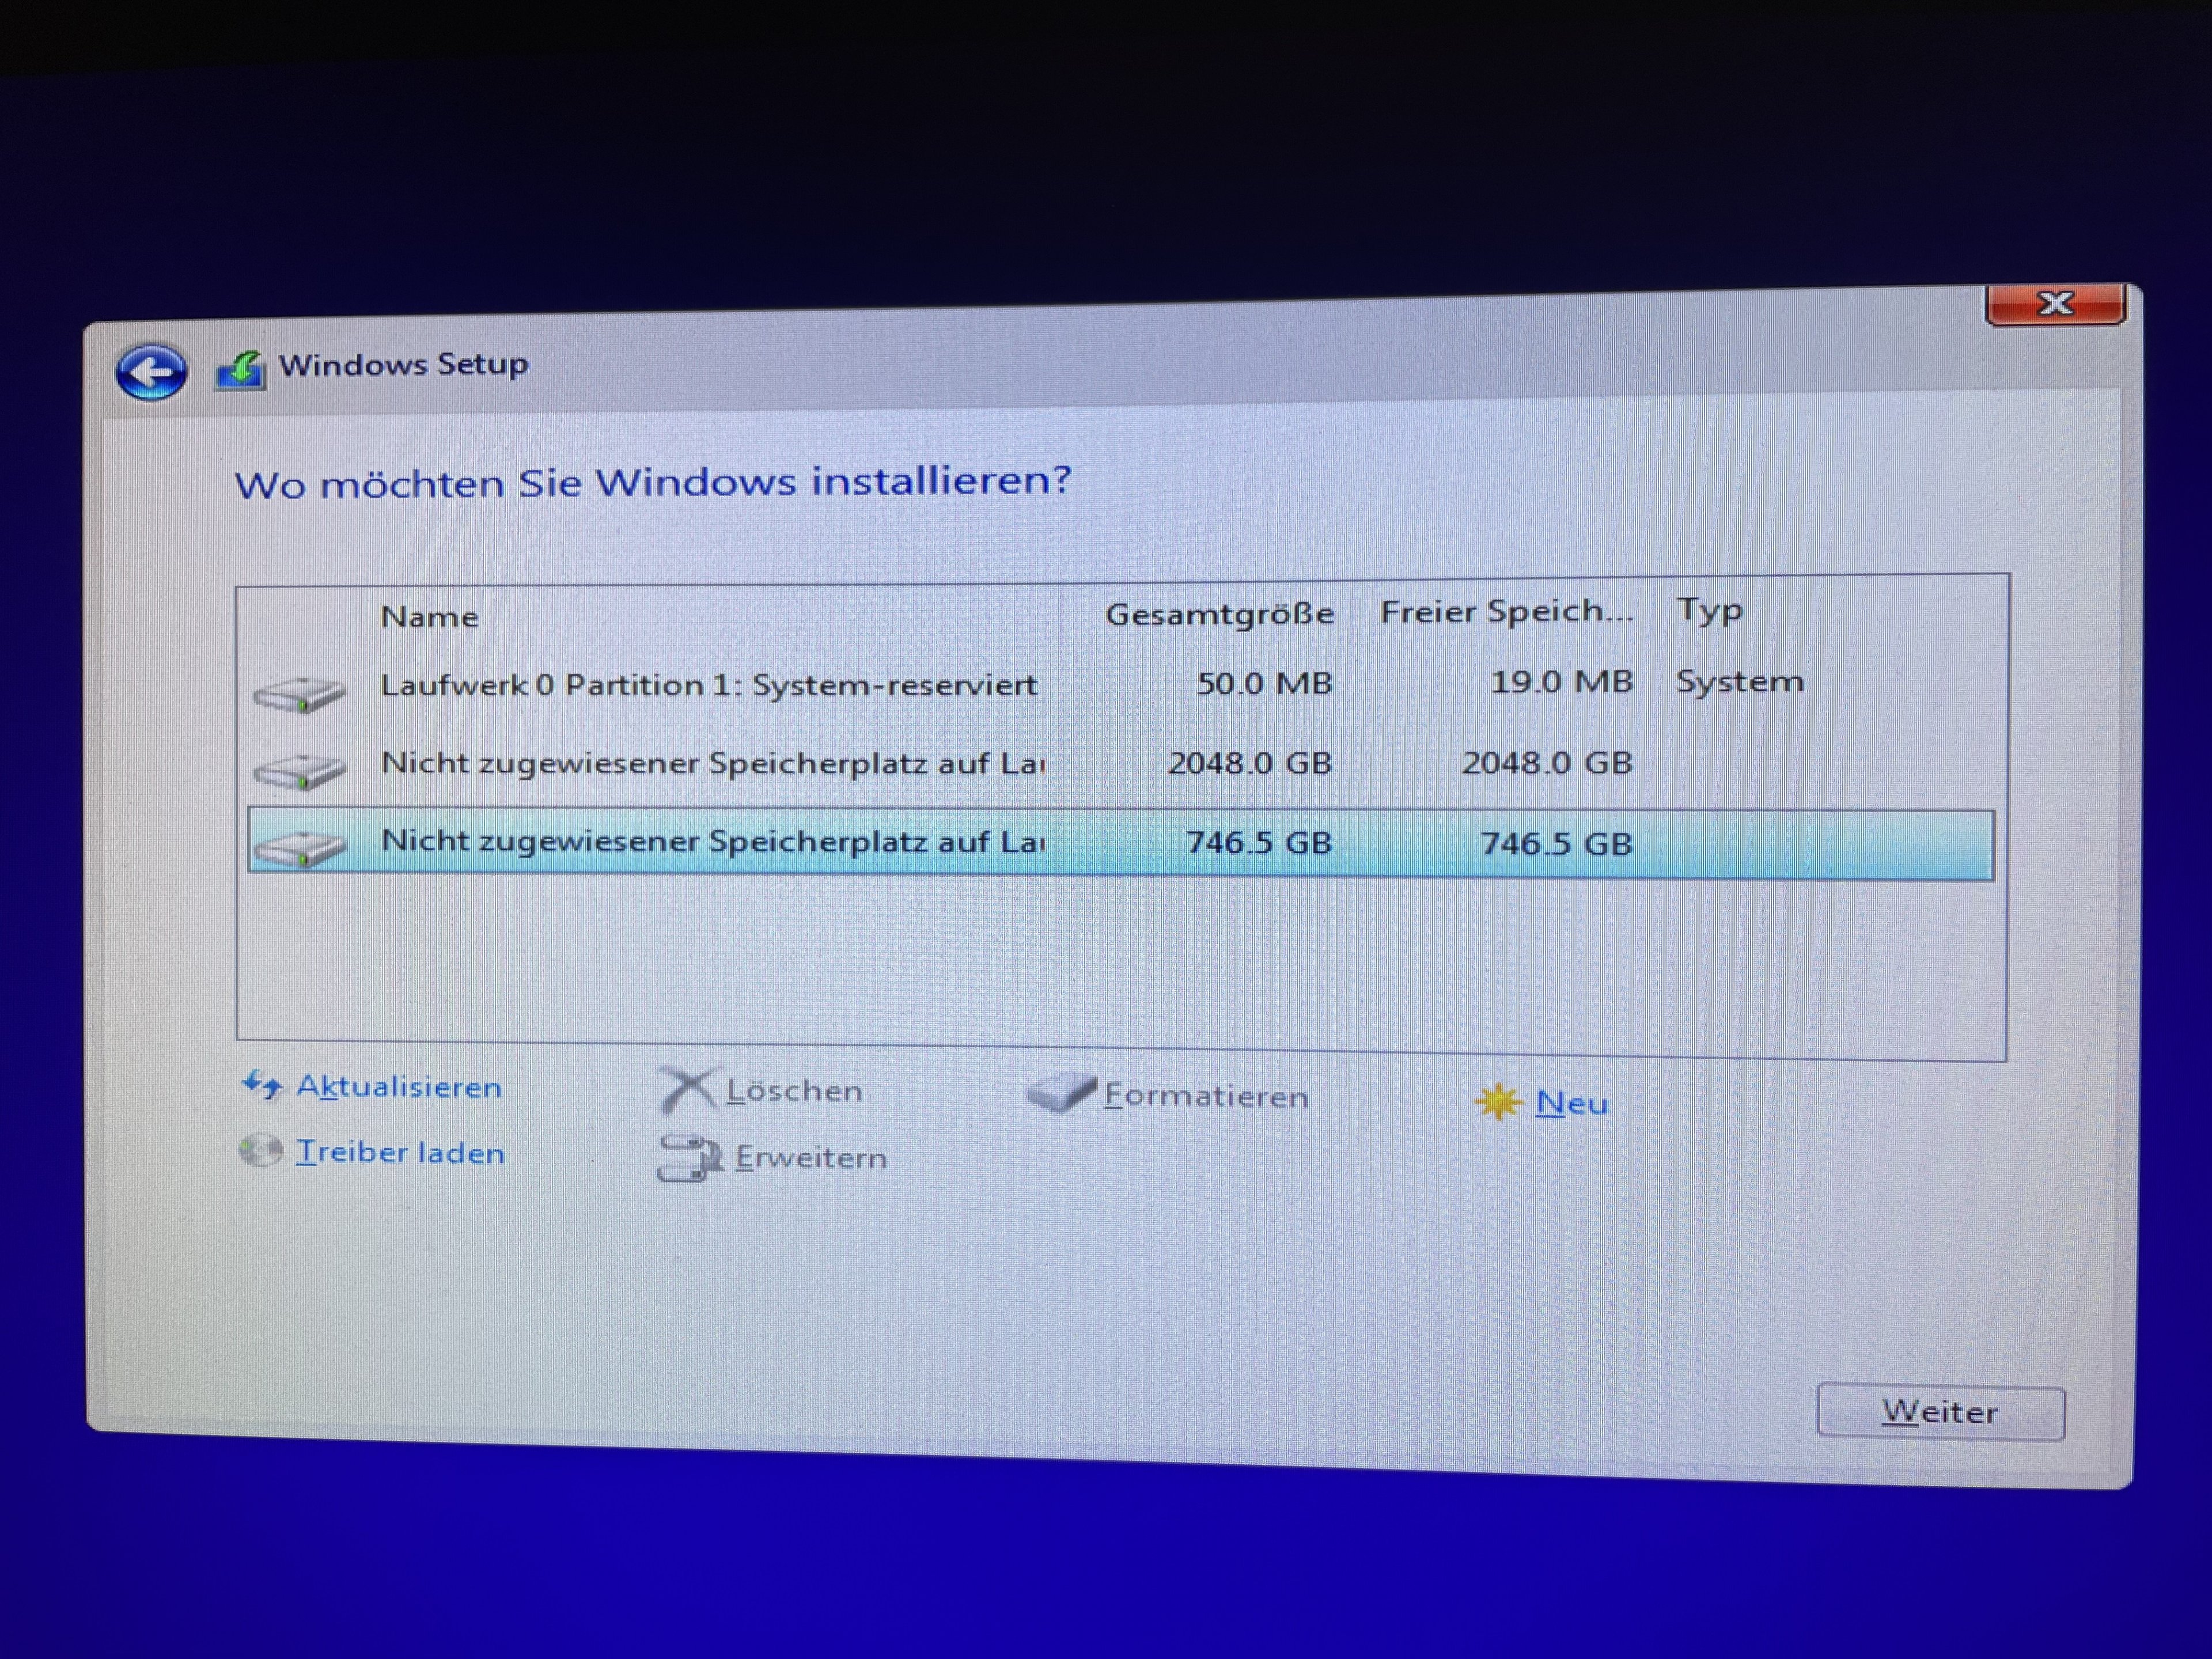Image resolution: width=2212 pixels, height=1659 pixels.
Task: Select the 2048.0 GB Nicht zugewiesener Speicherplatz name
Action: coord(713,764)
